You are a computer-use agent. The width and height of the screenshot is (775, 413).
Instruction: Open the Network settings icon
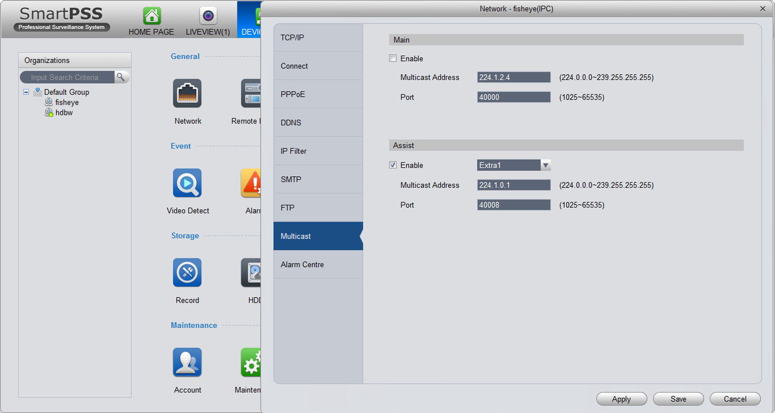pyautogui.click(x=187, y=93)
